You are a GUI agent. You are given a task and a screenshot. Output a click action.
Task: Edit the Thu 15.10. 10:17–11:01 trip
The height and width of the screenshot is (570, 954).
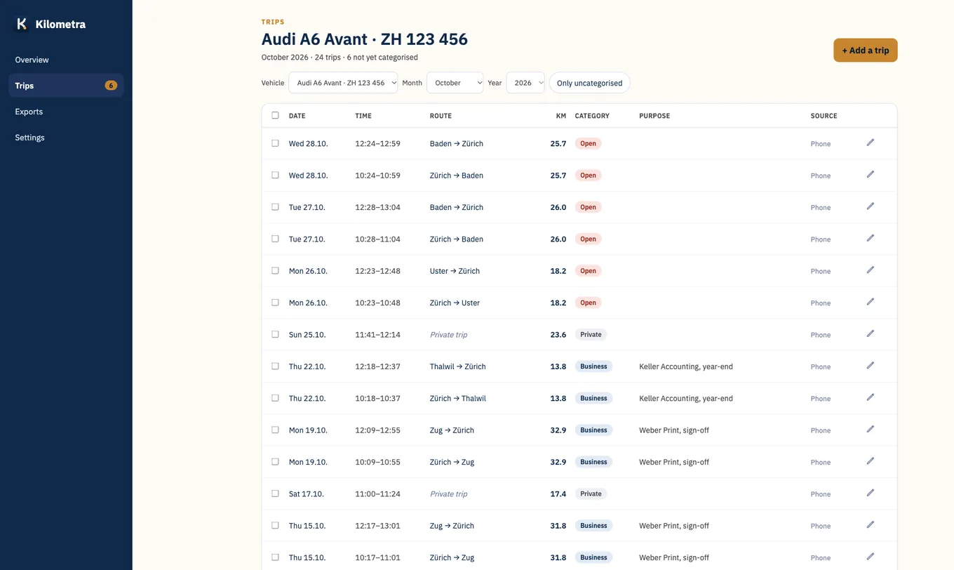[x=870, y=557]
